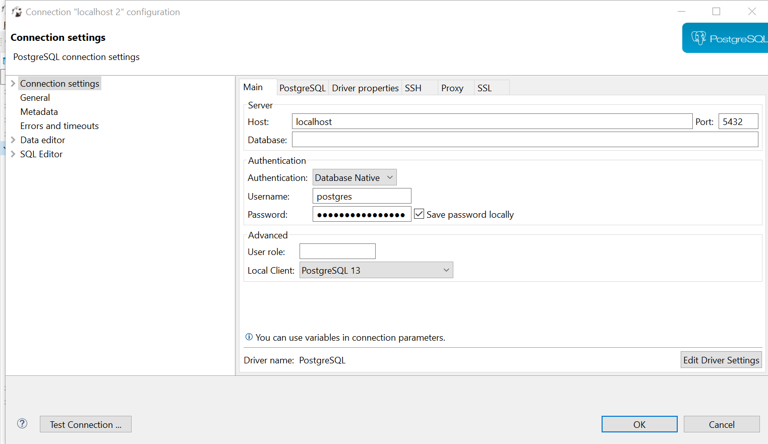The height and width of the screenshot is (444, 768).
Task: Click the Test Connection button
Action: (x=85, y=424)
